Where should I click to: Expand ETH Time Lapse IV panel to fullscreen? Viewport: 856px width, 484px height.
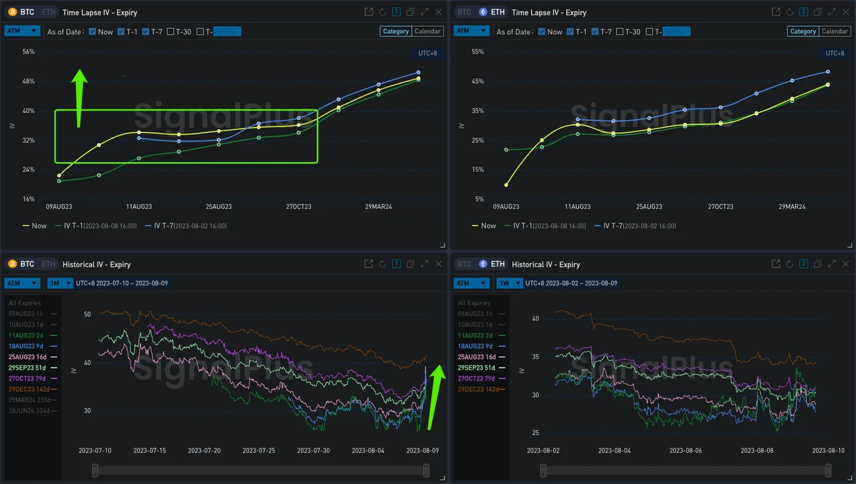click(832, 12)
